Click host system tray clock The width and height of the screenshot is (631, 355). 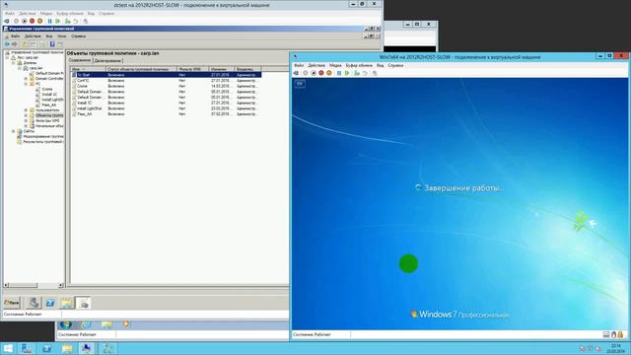click(615, 348)
